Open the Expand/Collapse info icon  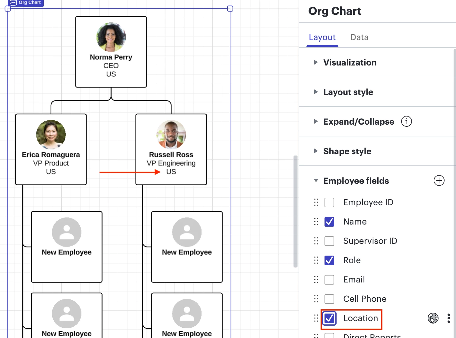point(406,121)
